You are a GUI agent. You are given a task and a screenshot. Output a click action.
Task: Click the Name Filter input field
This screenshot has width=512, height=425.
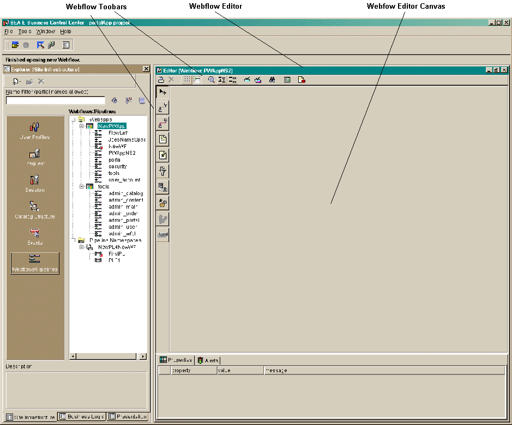(x=56, y=101)
